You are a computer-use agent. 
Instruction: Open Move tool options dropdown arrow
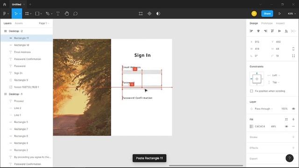point(20,14)
